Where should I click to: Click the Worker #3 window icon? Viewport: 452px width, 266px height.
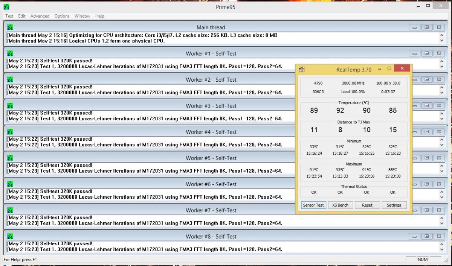click(x=10, y=106)
